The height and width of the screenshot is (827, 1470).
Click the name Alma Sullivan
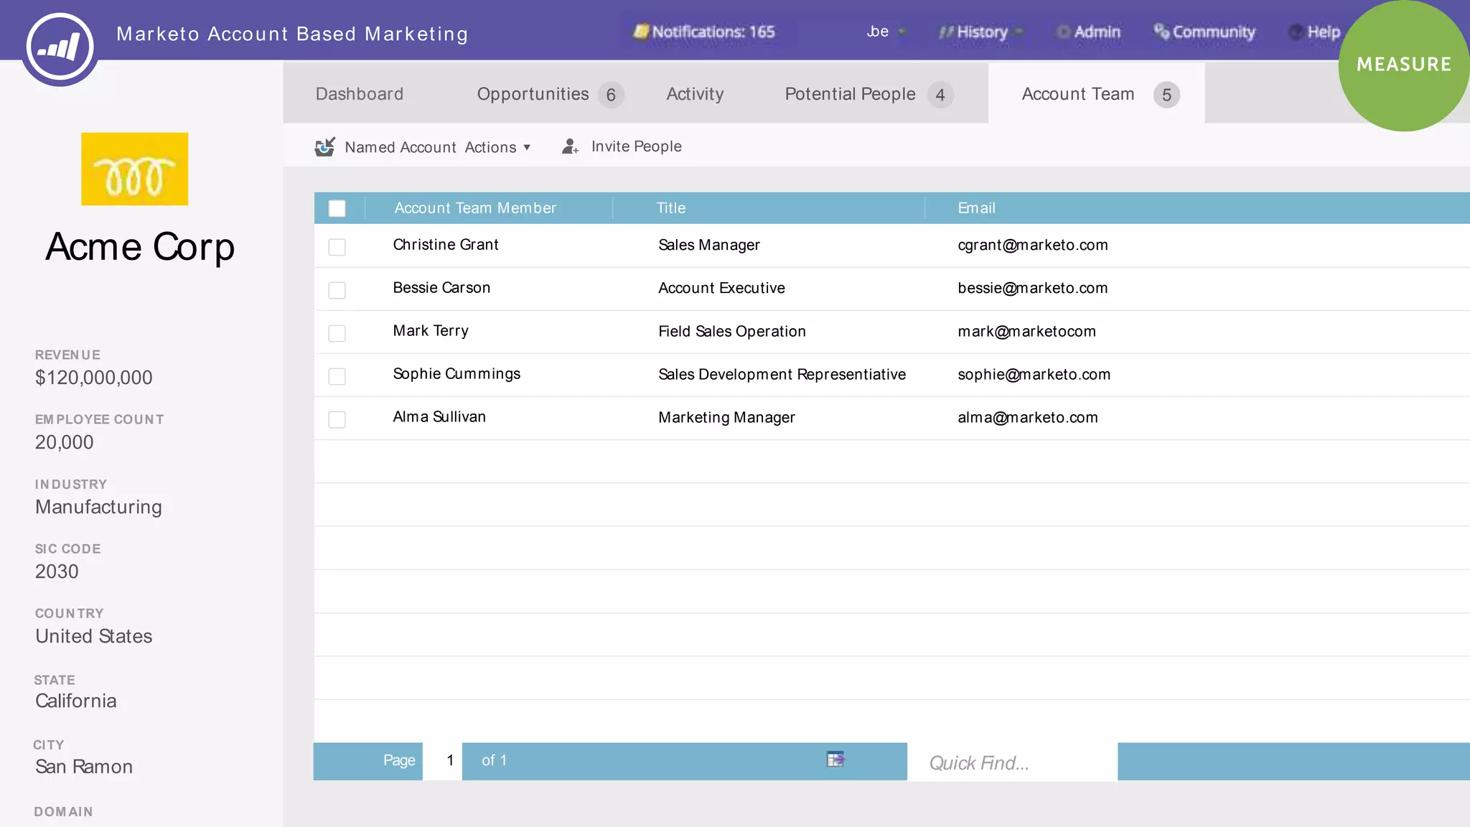(x=439, y=417)
